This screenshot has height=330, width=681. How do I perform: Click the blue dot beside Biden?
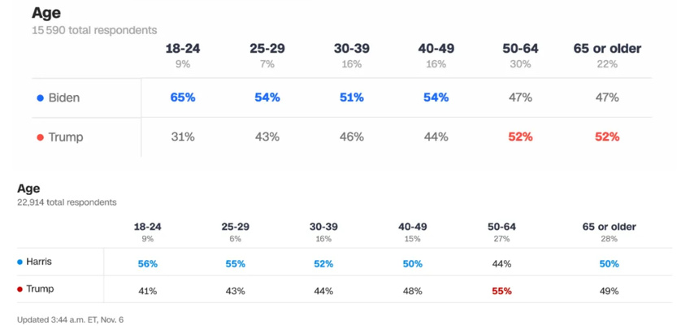click(41, 98)
